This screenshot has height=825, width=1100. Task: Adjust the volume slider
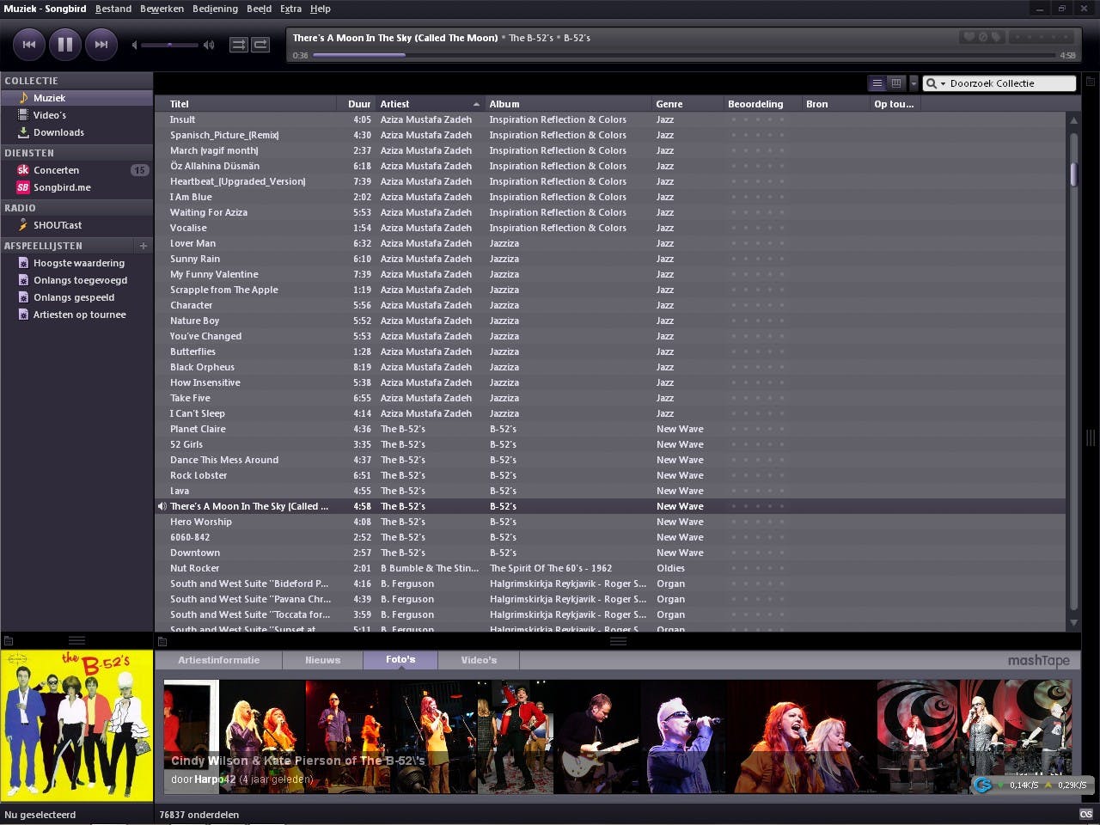pyautogui.click(x=169, y=45)
